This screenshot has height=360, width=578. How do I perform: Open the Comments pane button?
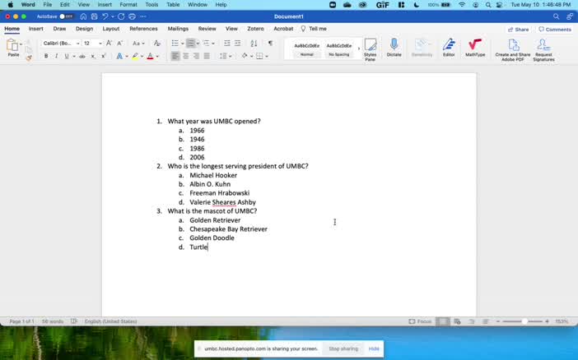click(x=555, y=30)
